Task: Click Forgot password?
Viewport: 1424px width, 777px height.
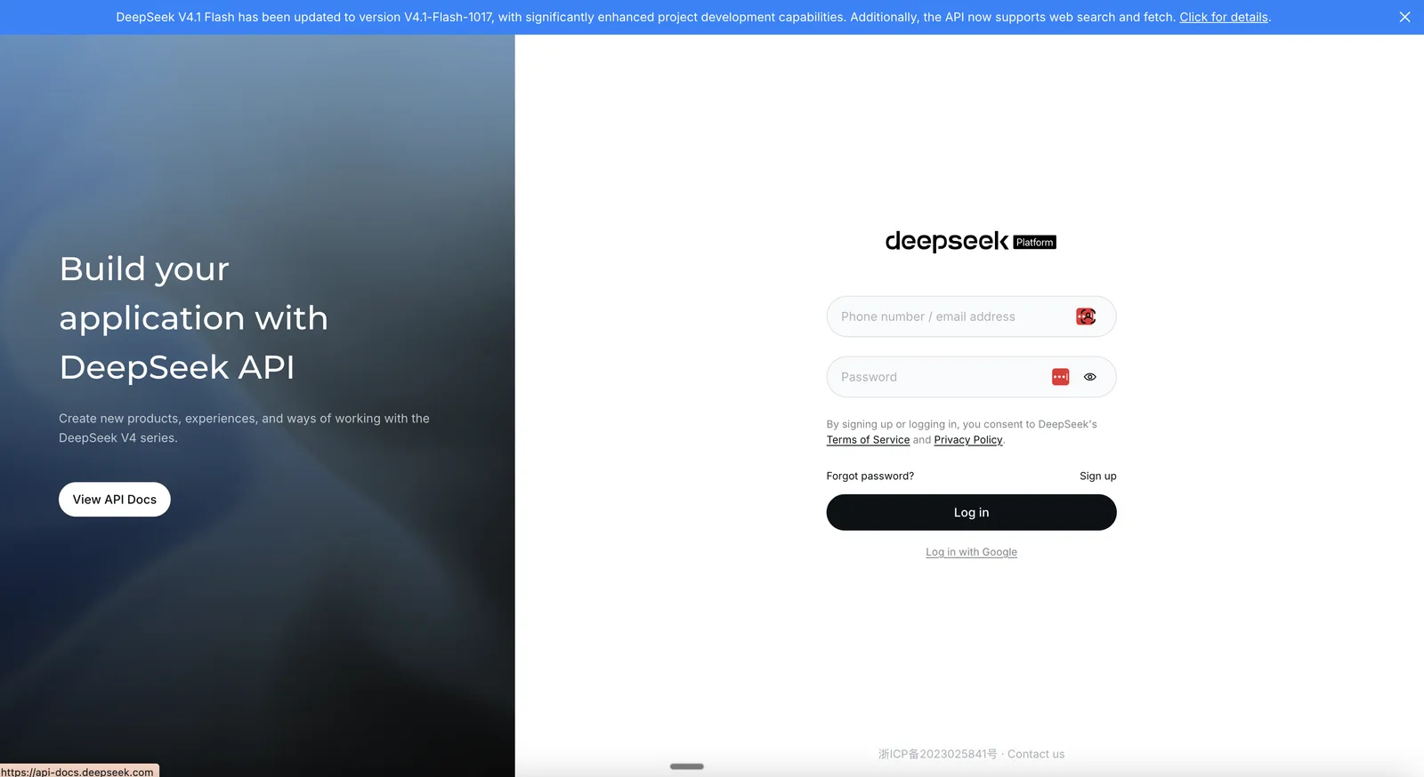Action: click(x=870, y=477)
